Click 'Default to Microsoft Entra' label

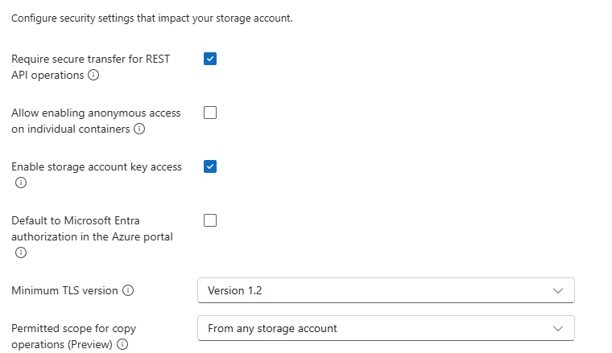[76, 220]
